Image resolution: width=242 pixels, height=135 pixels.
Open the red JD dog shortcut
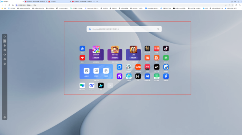(x=82, y=58)
